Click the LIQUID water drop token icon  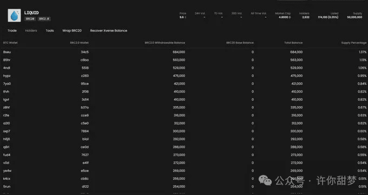(x=14, y=16)
